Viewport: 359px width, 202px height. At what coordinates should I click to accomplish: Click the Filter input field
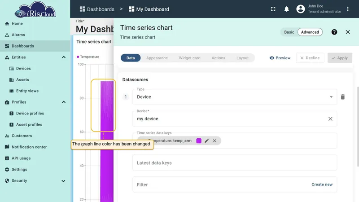coord(235,184)
